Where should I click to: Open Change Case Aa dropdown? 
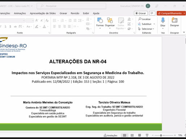click(29, 27)
